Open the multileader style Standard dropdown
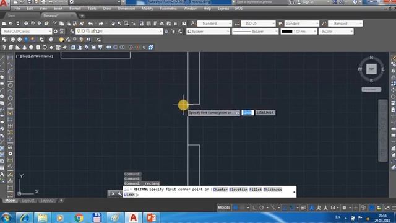Viewport: 396px width, 223px height. tap(345, 24)
